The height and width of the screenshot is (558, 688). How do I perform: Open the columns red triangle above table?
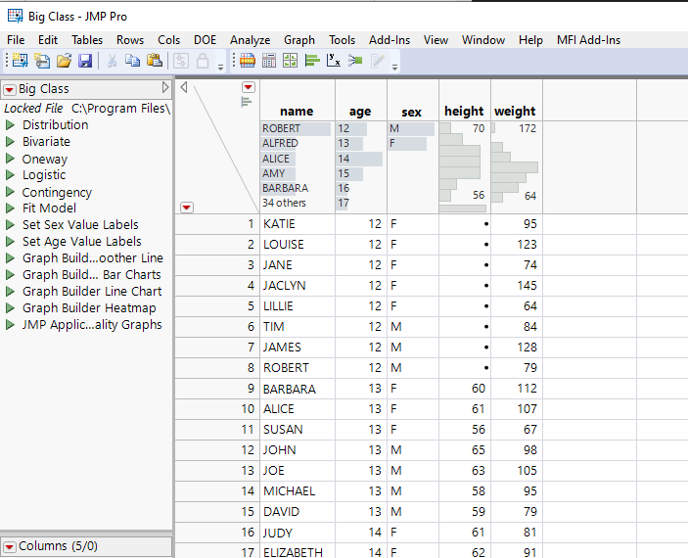[x=248, y=87]
